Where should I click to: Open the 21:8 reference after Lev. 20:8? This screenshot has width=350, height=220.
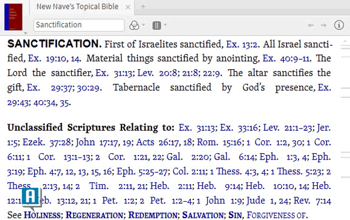point(190,73)
